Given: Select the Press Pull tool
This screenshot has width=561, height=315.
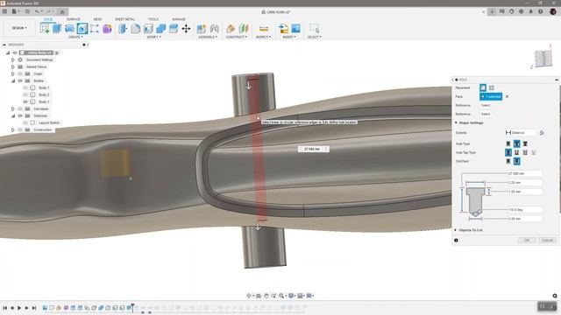Looking at the screenshot, I should click(123, 28).
